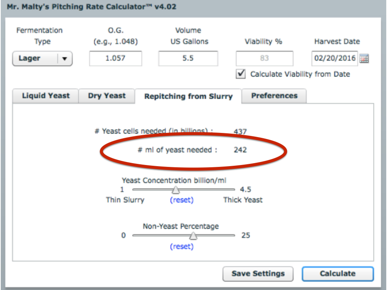Focus the Volume US Gallons field
Screen dimensions: 387x290
tap(188, 59)
